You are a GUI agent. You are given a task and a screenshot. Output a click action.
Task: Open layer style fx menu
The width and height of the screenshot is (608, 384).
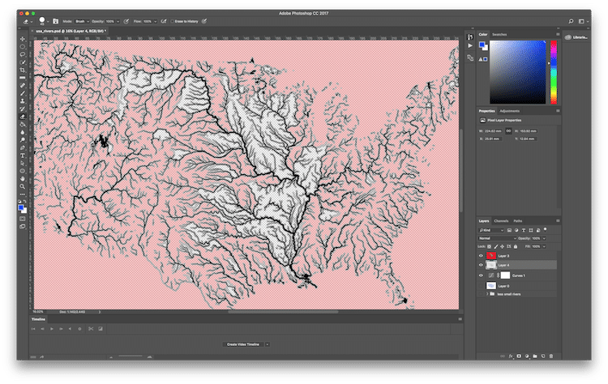pos(511,356)
